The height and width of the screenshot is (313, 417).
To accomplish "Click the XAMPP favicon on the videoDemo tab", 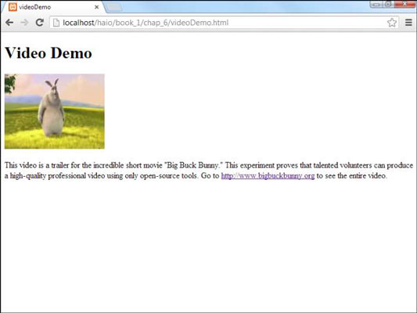I will (x=13, y=7).
